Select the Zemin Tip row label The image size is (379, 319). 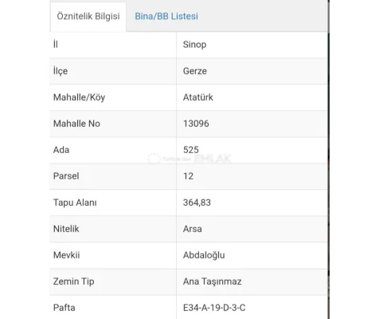click(x=73, y=282)
